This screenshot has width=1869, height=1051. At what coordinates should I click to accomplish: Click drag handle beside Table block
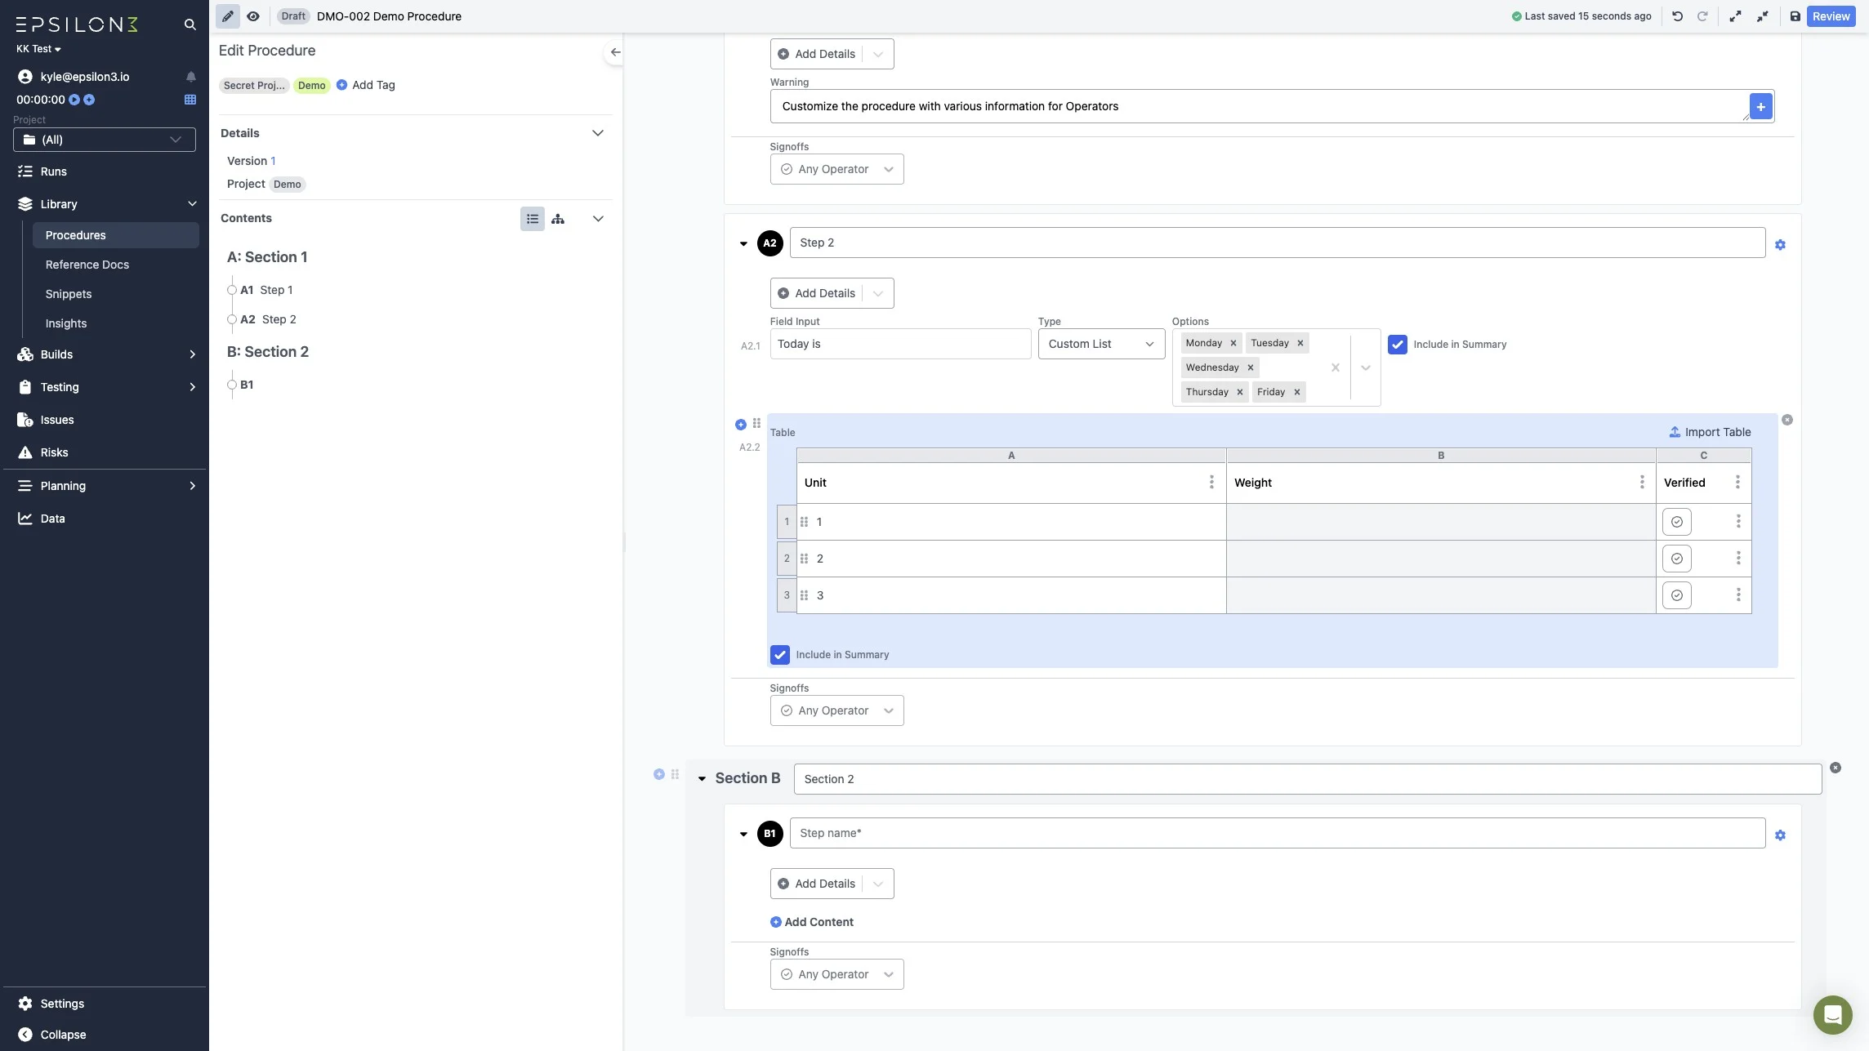(756, 423)
